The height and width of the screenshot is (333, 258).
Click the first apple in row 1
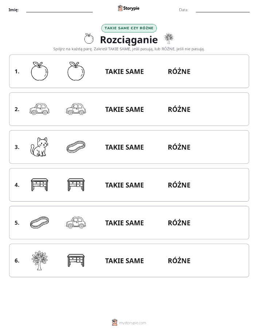pyautogui.click(x=39, y=71)
